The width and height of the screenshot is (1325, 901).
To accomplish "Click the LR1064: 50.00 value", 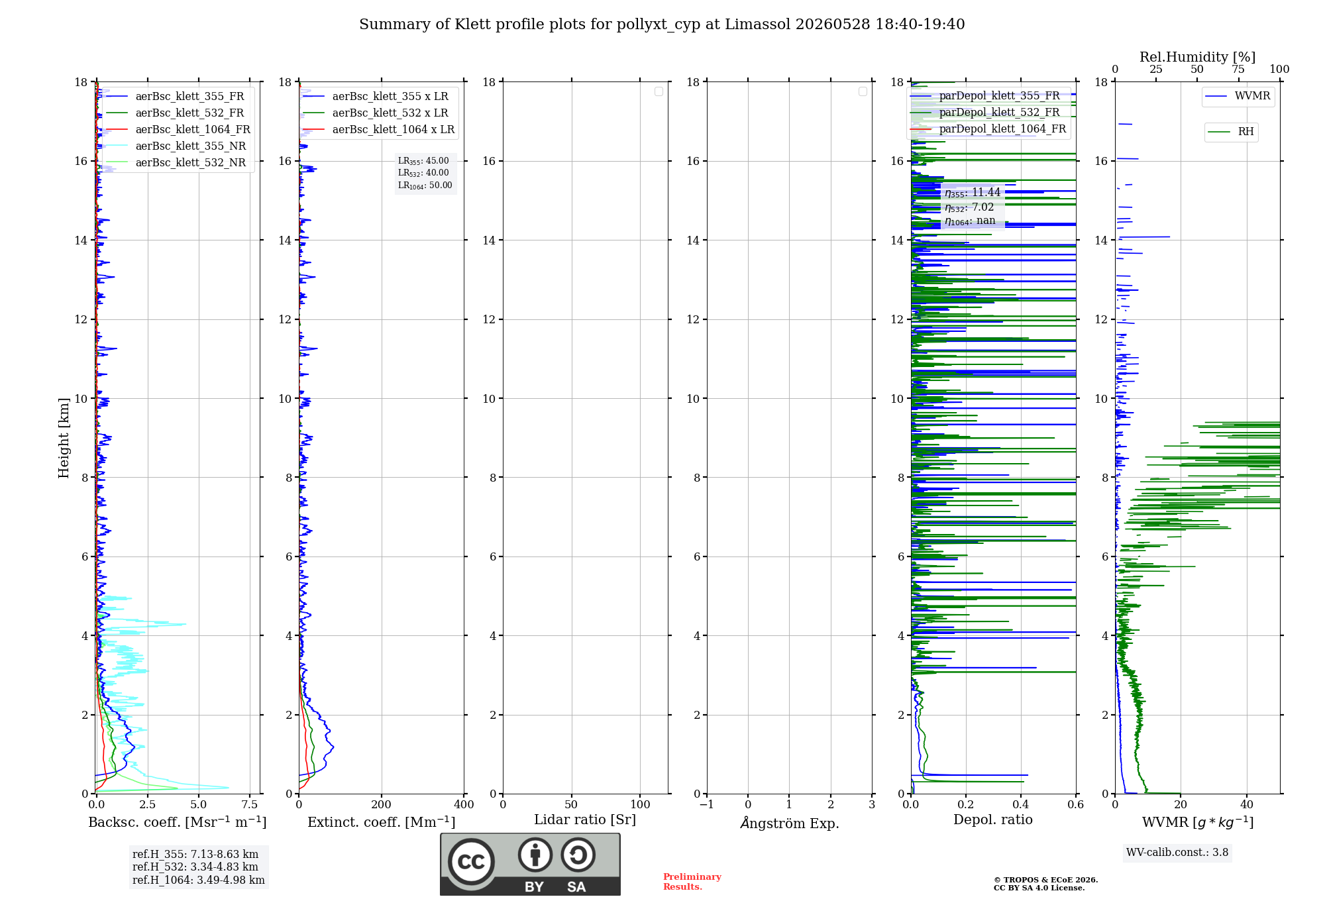I will click(x=425, y=185).
